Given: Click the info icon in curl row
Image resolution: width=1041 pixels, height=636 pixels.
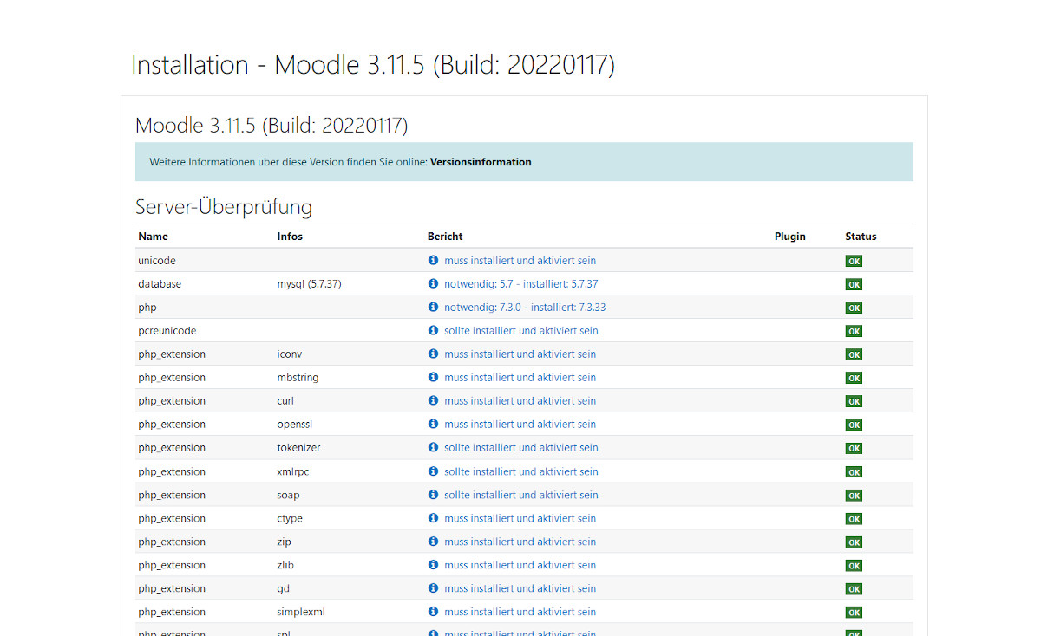Looking at the screenshot, I should [434, 400].
